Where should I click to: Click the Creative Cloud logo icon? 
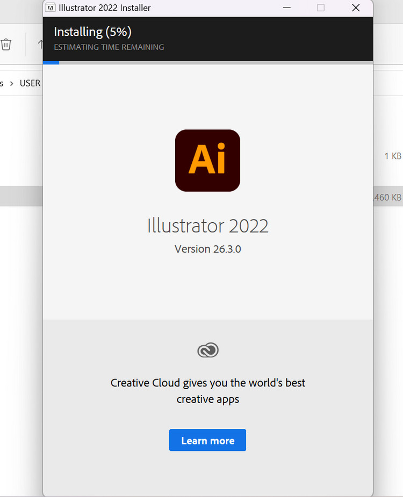[208, 350]
